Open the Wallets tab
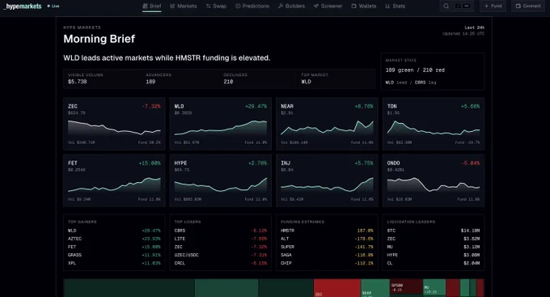The image size is (550, 297). tap(364, 6)
